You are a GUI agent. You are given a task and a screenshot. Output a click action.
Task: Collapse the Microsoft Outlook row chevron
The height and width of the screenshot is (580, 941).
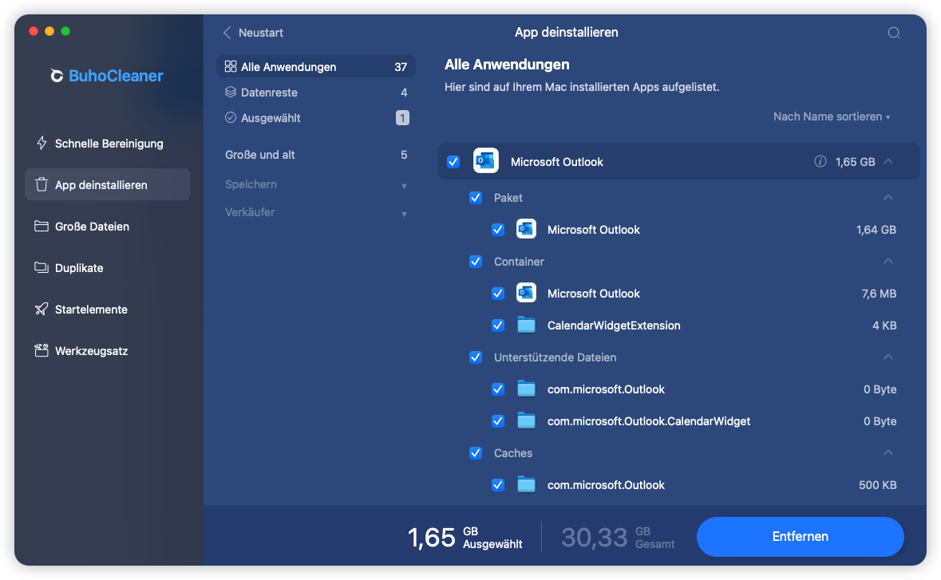click(x=888, y=161)
